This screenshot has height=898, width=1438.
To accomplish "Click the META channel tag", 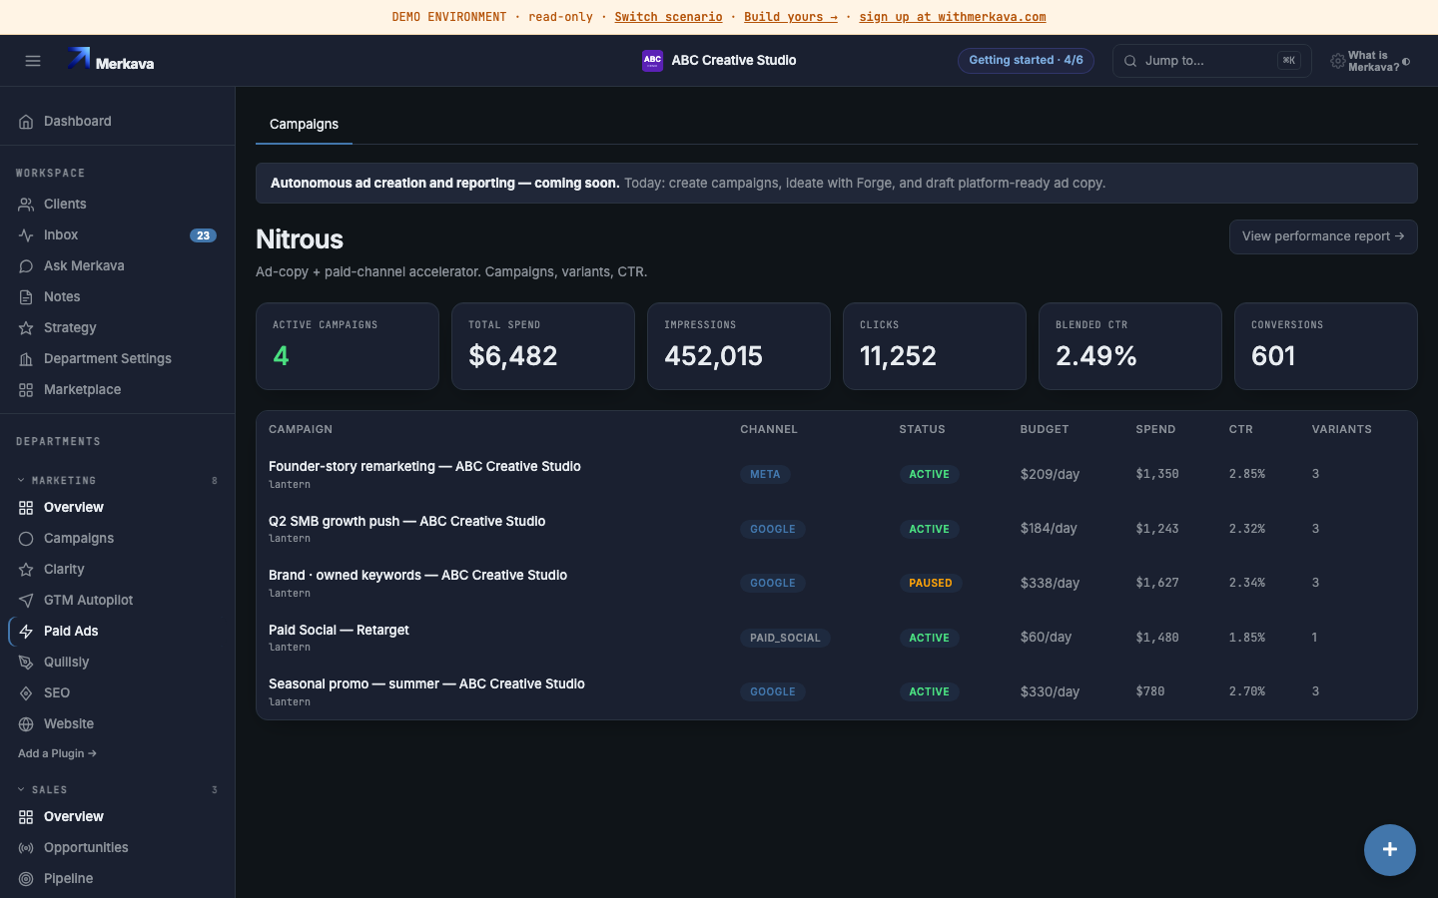I will click(765, 475).
